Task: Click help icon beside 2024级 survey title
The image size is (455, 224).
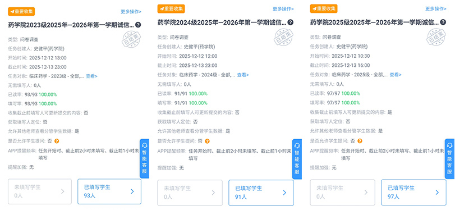Action: 290,22
